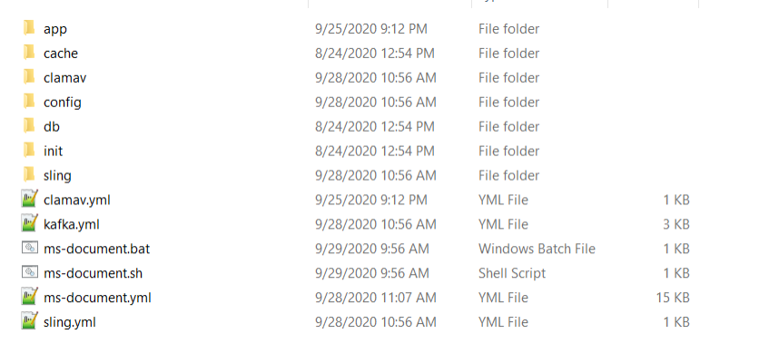Click the app folder icon
The image size is (779, 363).
[28, 28]
